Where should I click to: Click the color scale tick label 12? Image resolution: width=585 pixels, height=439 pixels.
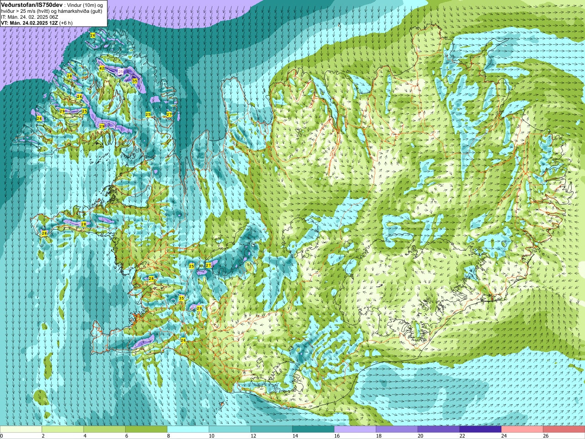pyautogui.click(x=253, y=436)
